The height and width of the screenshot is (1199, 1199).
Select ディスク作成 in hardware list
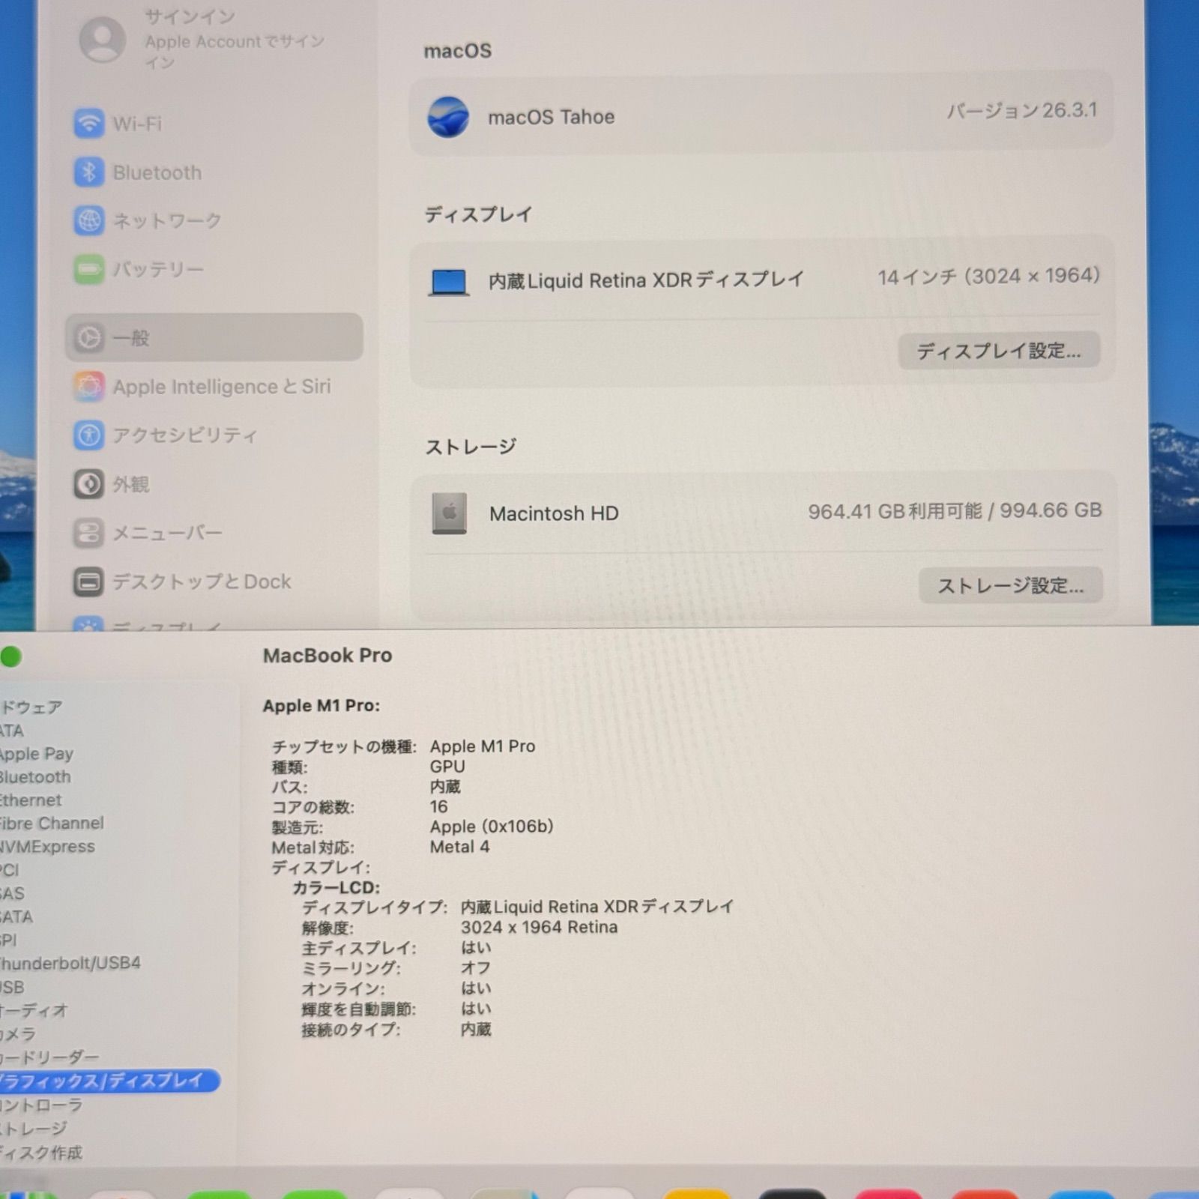click(x=41, y=1153)
